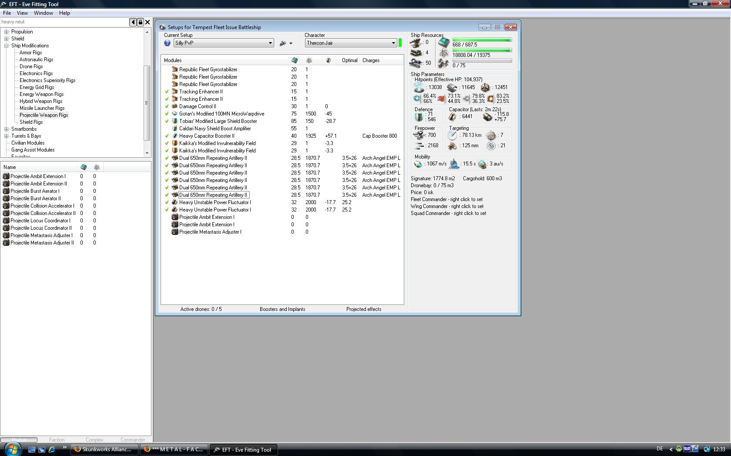Expand the Shield tree node
The height and width of the screenshot is (456, 731).
7,39
